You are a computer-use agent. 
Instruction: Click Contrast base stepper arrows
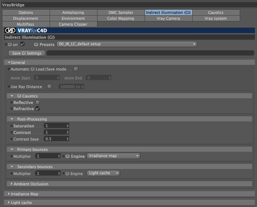point(68,139)
